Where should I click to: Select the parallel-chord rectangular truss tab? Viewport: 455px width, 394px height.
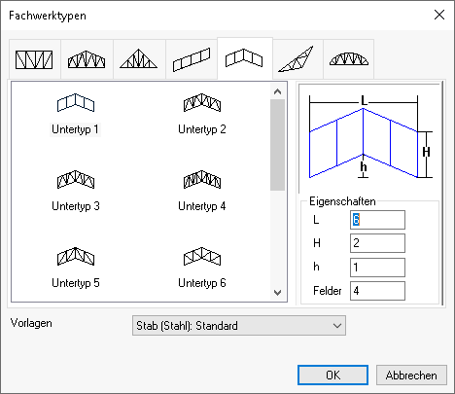click(x=35, y=59)
